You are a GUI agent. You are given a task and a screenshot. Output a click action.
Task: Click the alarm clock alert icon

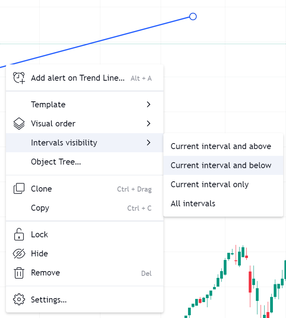pos(19,78)
